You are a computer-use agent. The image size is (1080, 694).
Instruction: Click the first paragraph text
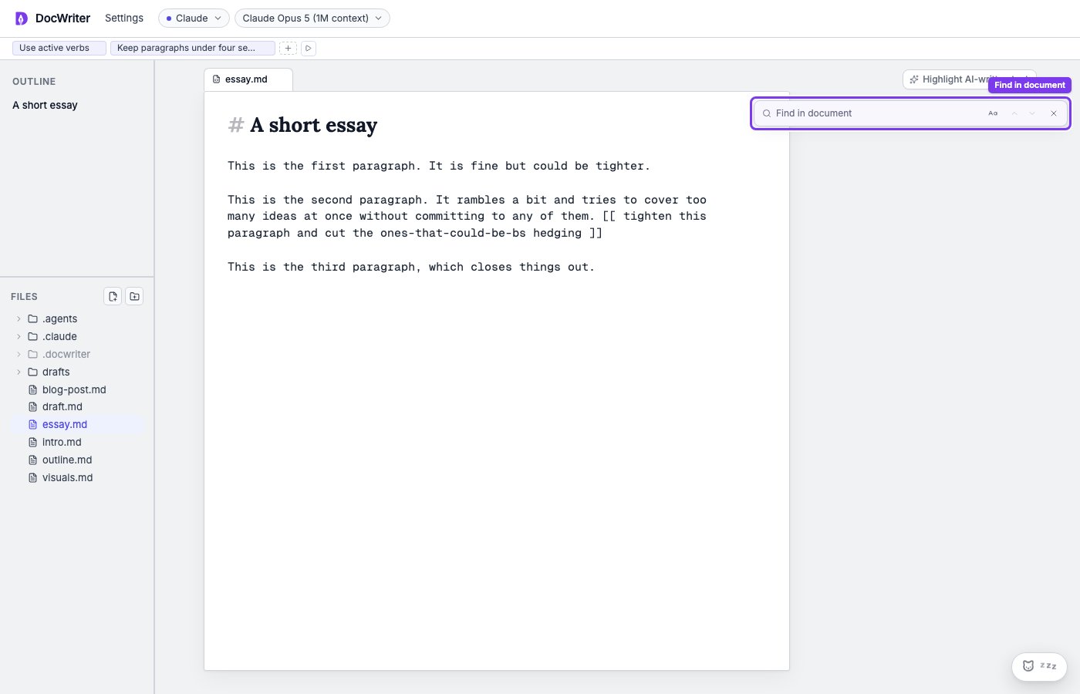click(x=439, y=166)
